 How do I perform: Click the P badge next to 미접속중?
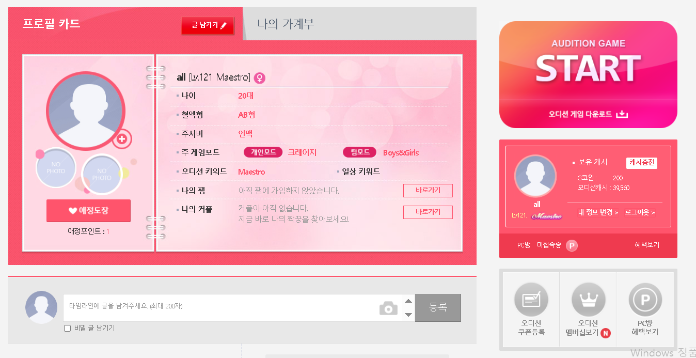point(572,245)
